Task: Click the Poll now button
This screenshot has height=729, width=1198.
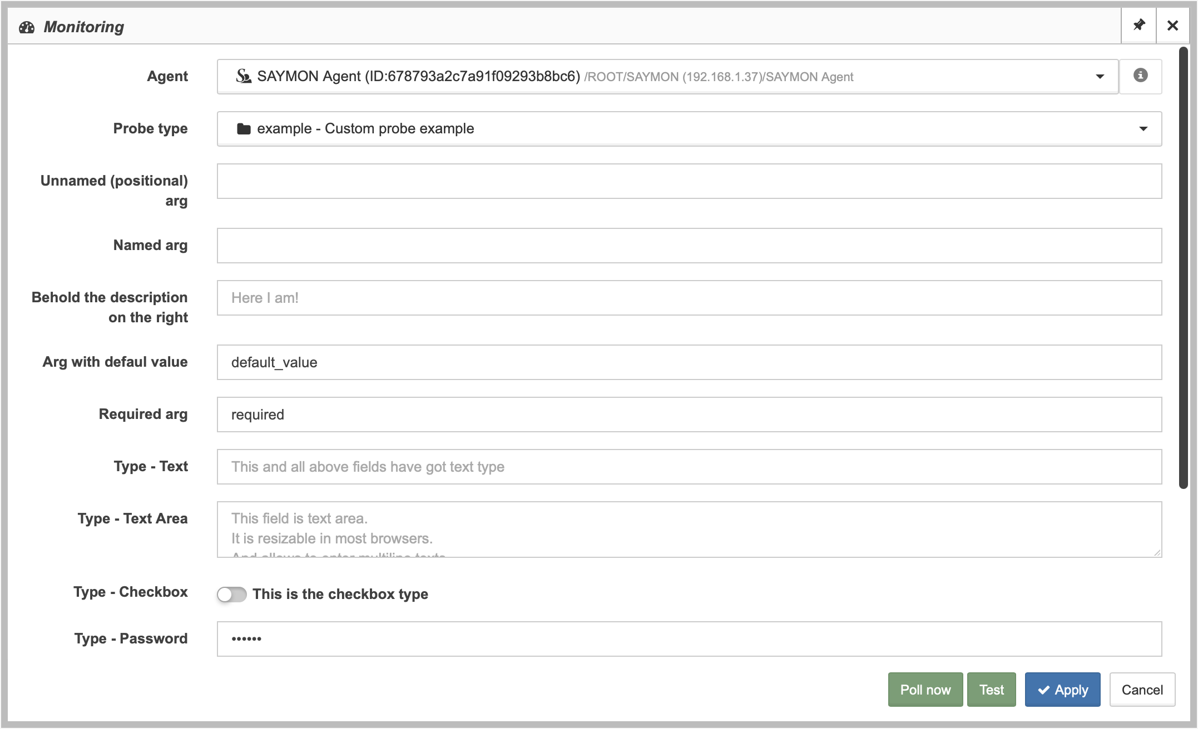Action: pyautogui.click(x=925, y=690)
